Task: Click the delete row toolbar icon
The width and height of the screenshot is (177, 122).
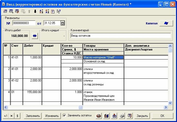Action: pos(17,11)
